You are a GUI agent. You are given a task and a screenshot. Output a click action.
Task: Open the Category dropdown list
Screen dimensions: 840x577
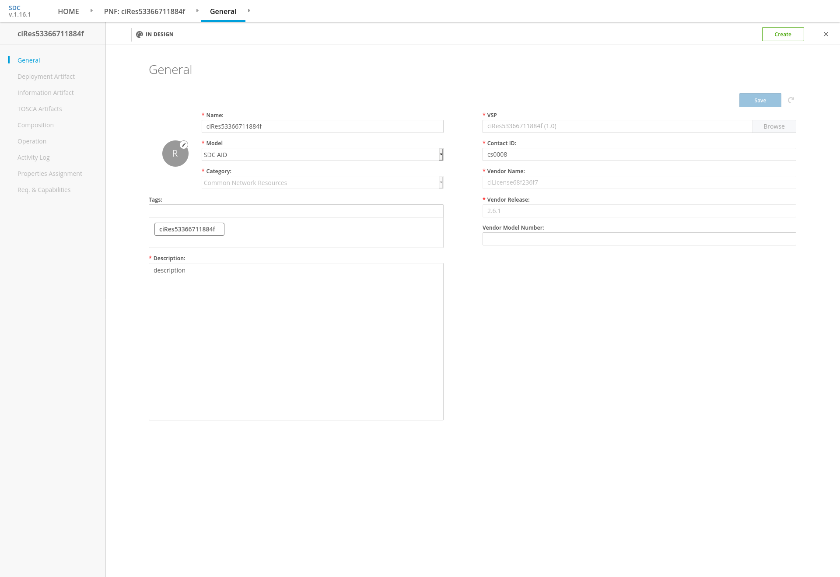322,182
